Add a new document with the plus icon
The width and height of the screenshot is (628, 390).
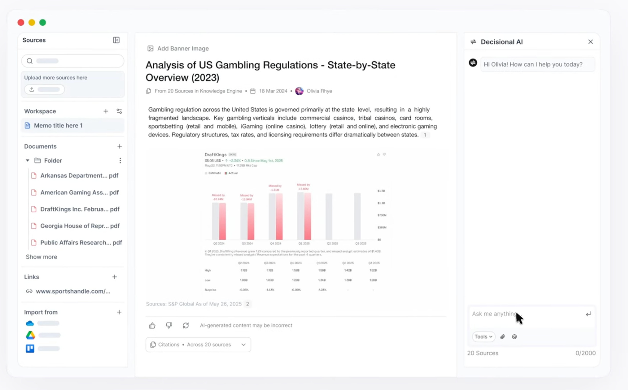119,146
